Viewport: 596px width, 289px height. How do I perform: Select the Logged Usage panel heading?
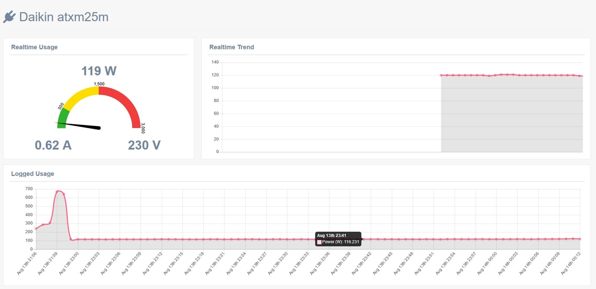32,174
